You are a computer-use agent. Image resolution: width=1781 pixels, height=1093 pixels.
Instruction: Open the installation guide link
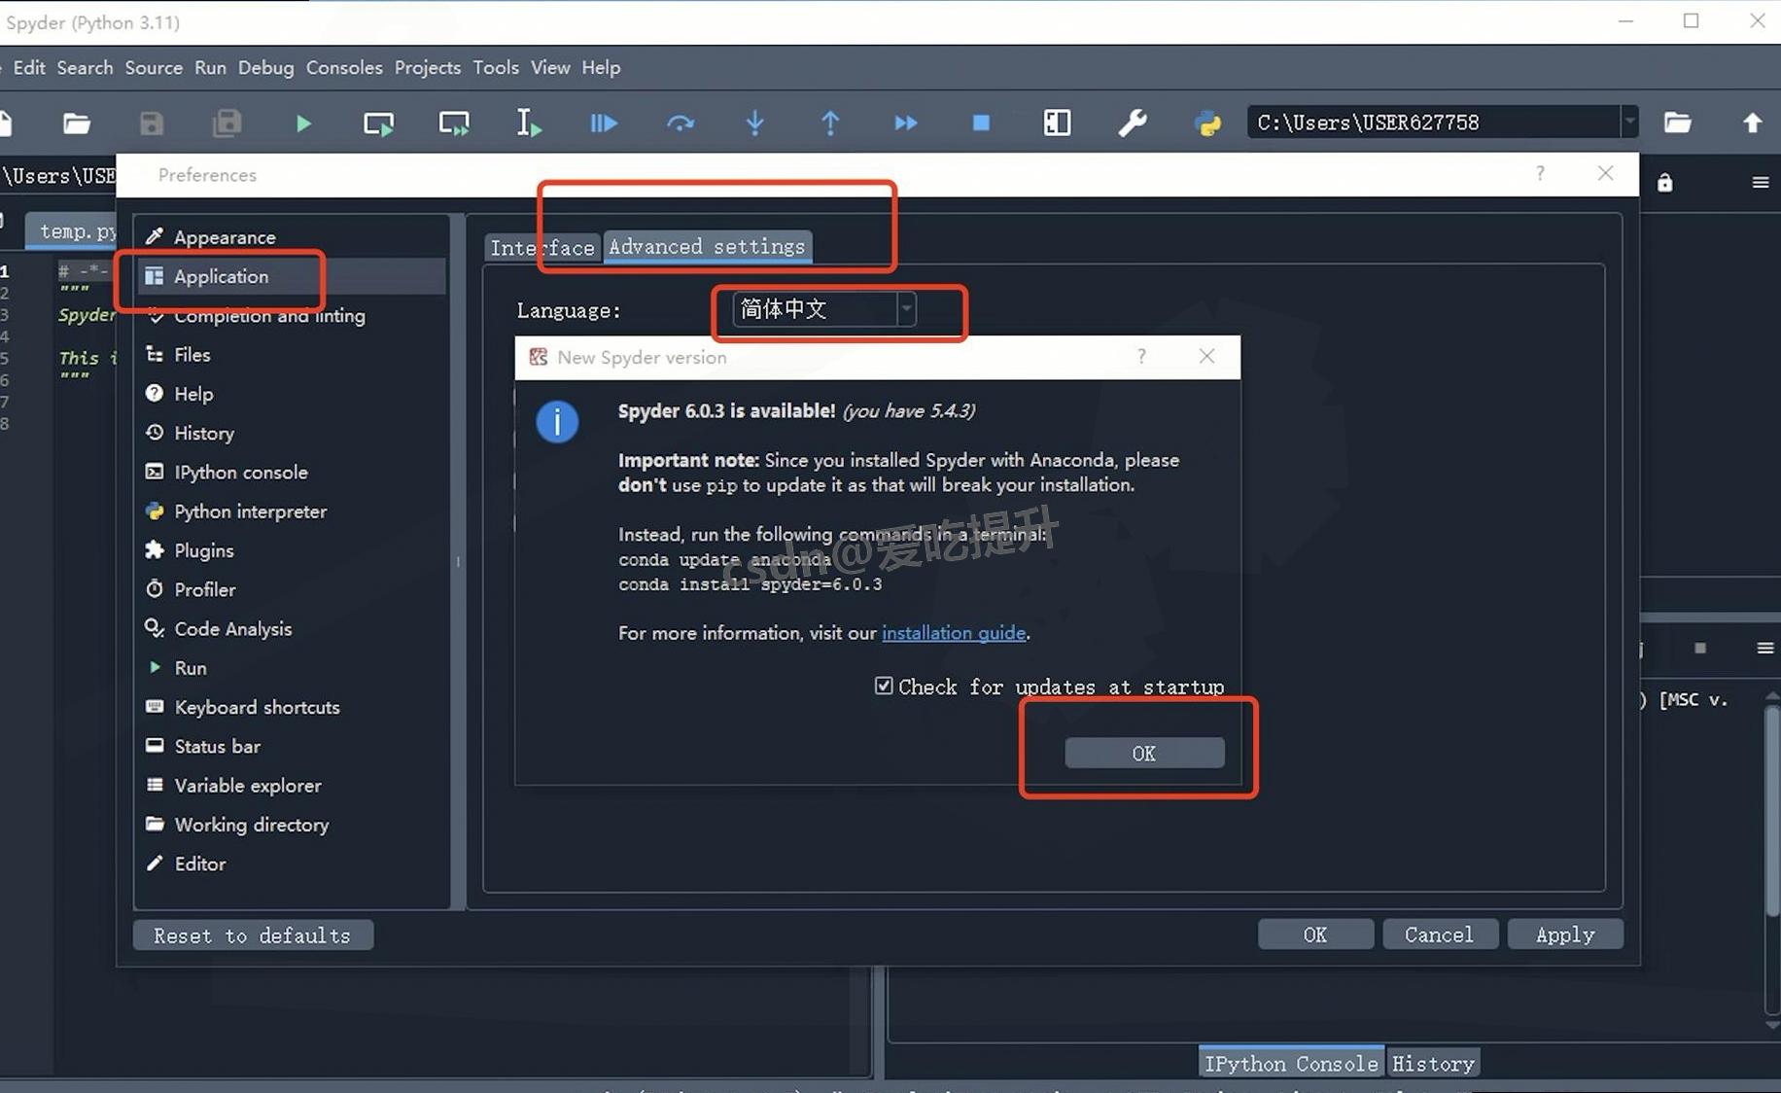954,633
